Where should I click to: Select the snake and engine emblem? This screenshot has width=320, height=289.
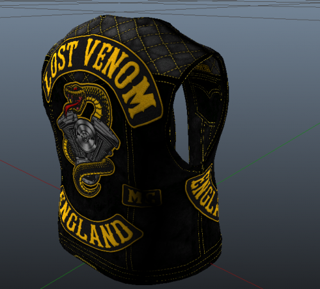coord(88,139)
